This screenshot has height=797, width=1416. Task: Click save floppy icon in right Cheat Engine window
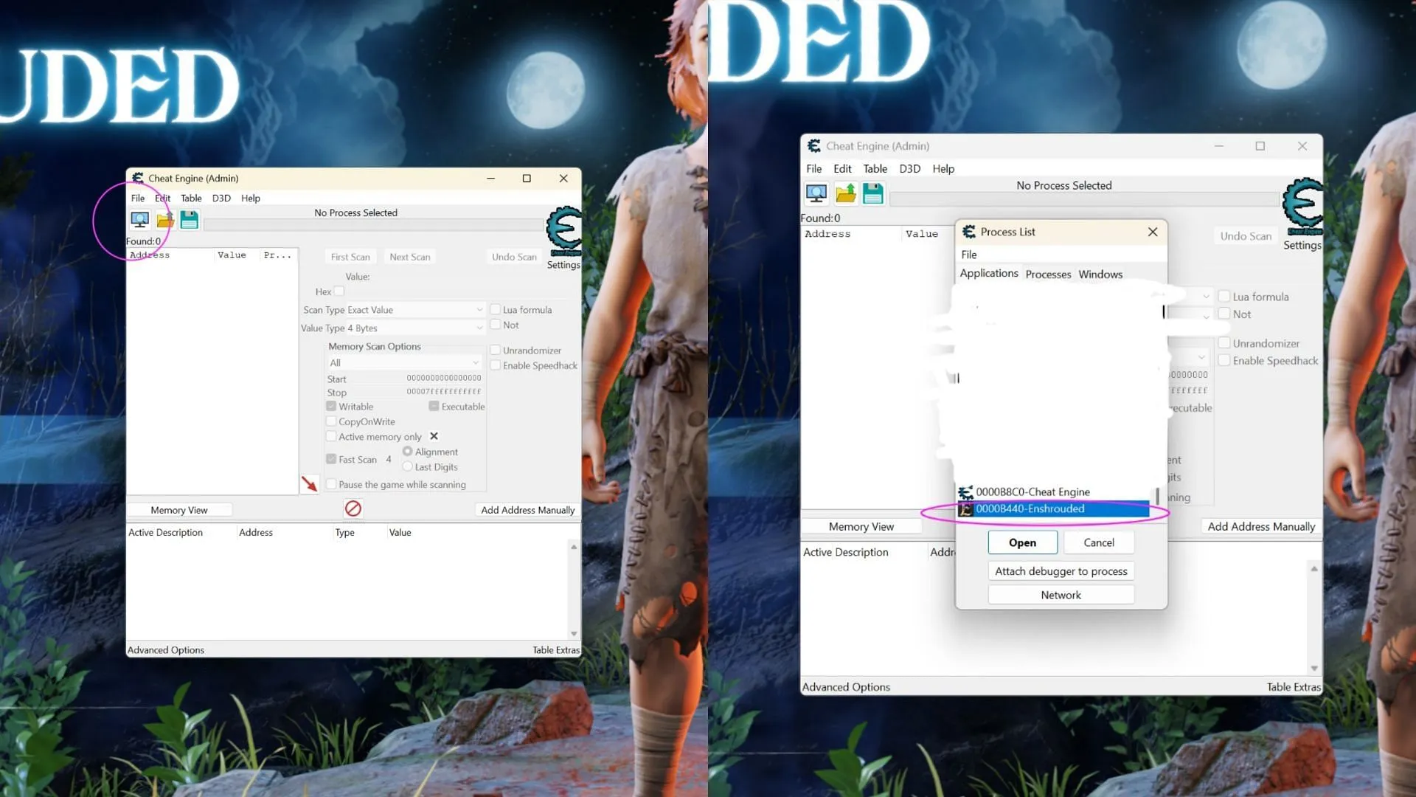click(873, 193)
